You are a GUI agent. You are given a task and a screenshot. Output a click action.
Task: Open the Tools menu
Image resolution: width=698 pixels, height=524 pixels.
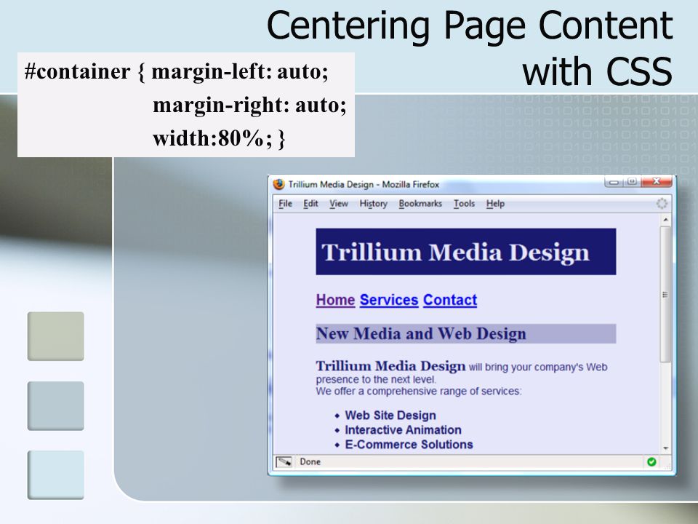(465, 204)
